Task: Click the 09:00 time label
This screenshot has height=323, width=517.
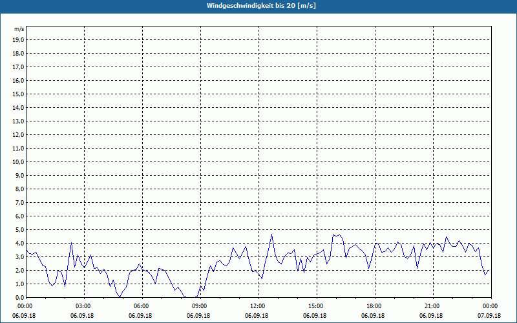Action: pos(201,306)
